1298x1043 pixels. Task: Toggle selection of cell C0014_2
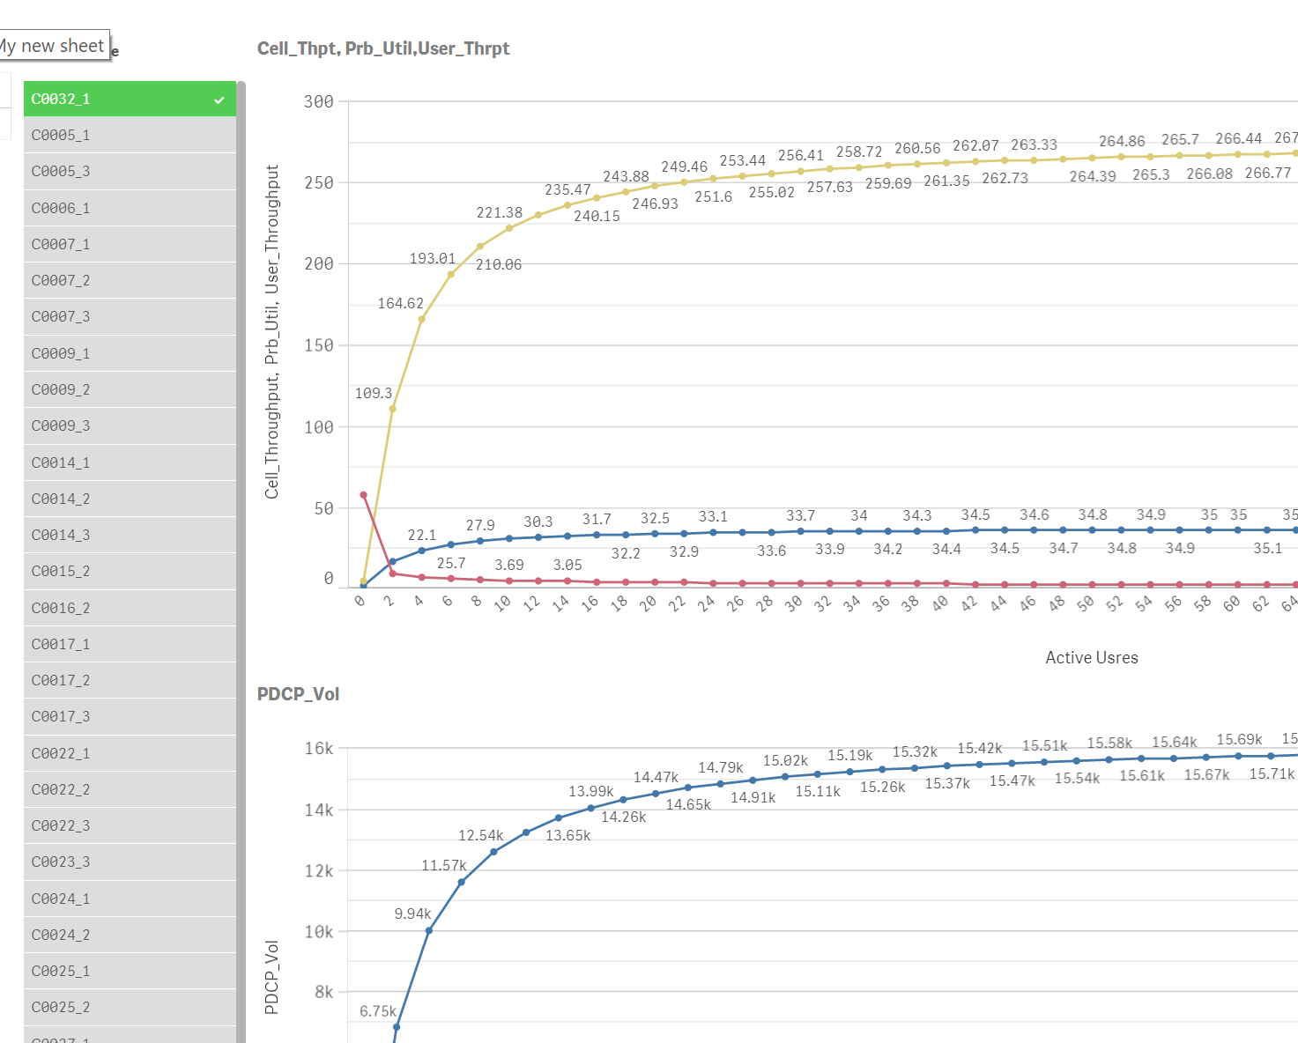click(x=106, y=498)
